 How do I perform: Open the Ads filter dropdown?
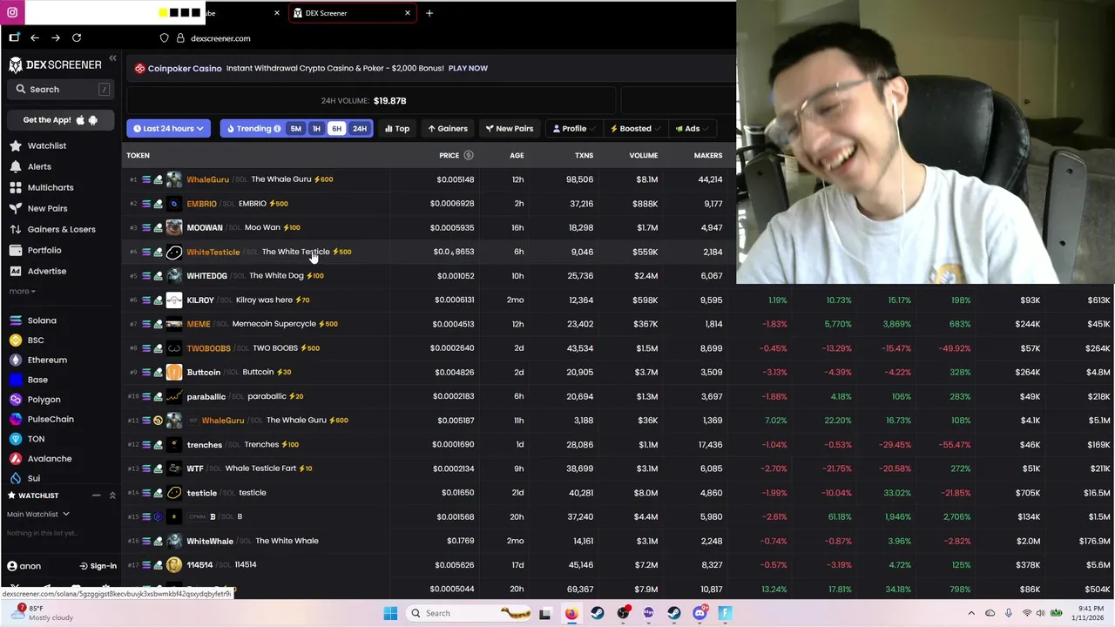[692, 129]
